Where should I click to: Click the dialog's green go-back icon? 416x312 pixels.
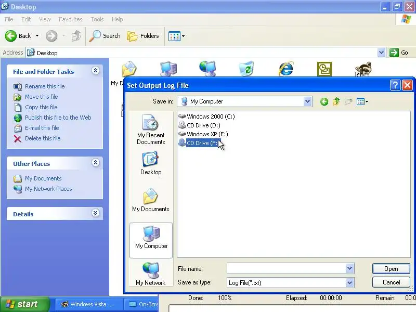point(324,101)
